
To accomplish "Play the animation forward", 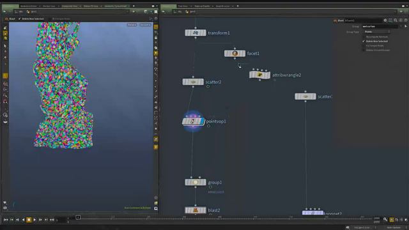I will coord(35,220).
